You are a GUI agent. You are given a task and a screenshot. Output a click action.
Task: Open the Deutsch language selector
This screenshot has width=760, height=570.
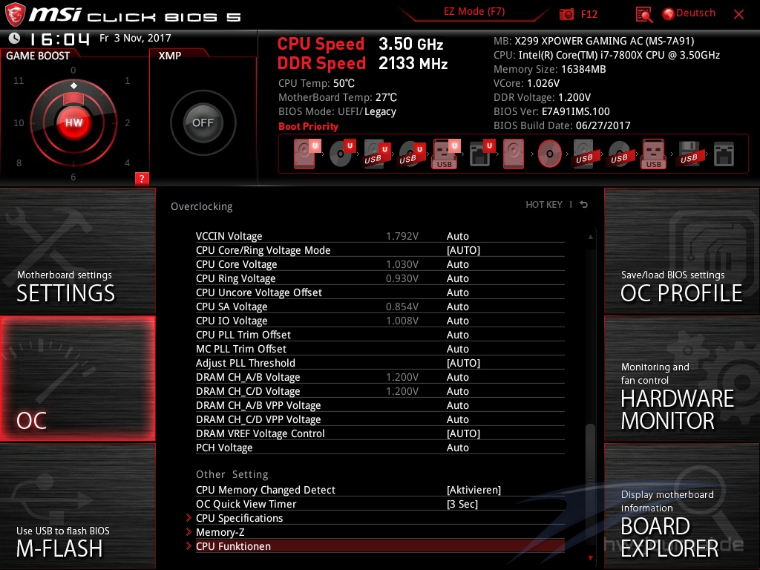[x=689, y=13]
